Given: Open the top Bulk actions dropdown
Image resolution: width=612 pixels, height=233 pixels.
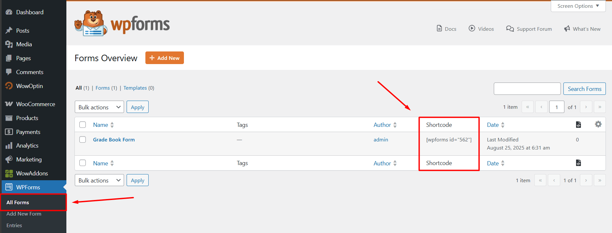Looking at the screenshot, I should pyautogui.click(x=99, y=107).
